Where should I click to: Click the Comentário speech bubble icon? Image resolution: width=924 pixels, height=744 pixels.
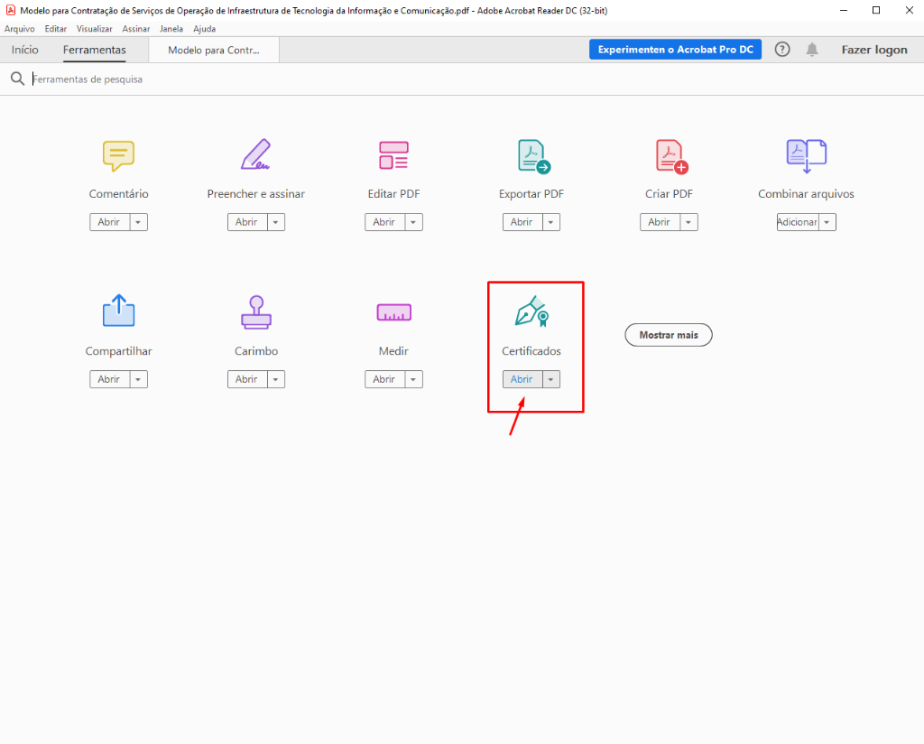click(x=118, y=156)
